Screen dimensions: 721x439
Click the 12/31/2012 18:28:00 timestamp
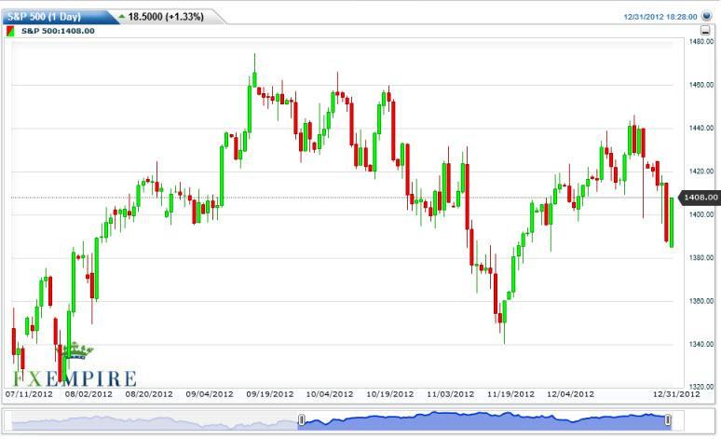660,17
